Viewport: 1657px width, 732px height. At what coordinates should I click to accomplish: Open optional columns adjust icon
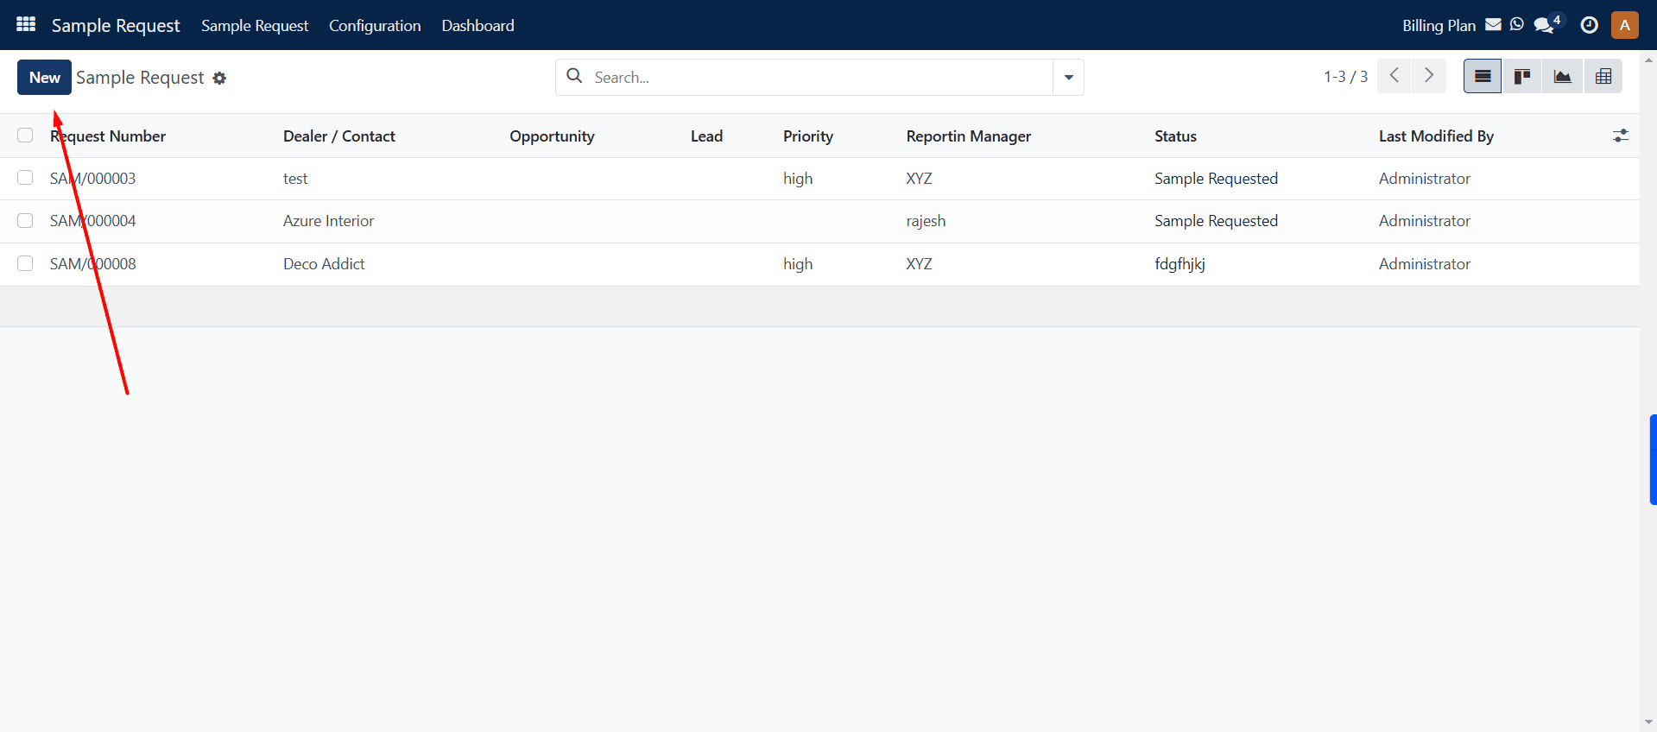click(x=1621, y=136)
